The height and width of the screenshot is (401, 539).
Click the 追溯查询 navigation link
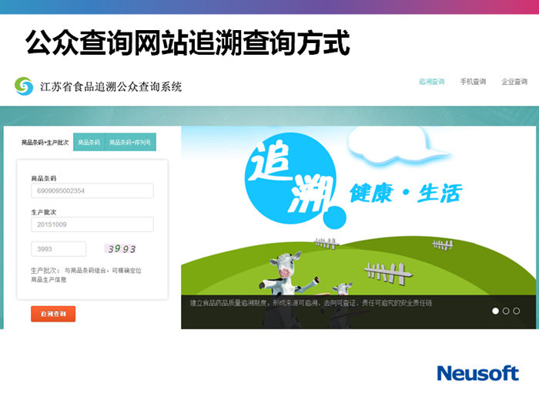click(x=431, y=82)
